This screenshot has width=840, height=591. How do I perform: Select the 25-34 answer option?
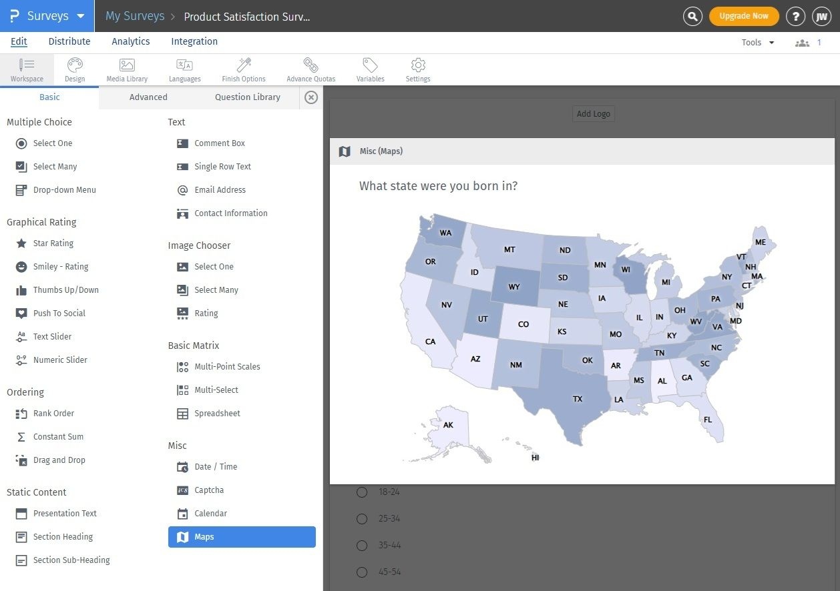(x=362, y=518)
